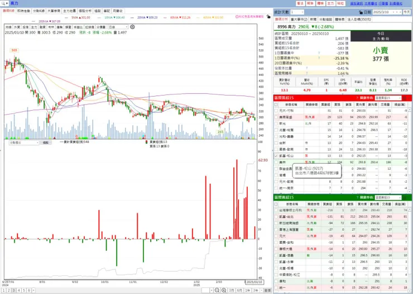Sort by the 買賣超 column in the buy table
The height and width of the screenshot is (294, 413).
point(325,105)
